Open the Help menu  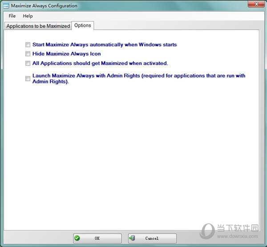28,16
